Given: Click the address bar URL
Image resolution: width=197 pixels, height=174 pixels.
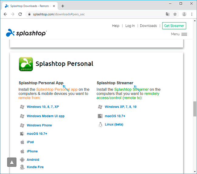Looking at the screenshot, I should click(x=59, y=14).
